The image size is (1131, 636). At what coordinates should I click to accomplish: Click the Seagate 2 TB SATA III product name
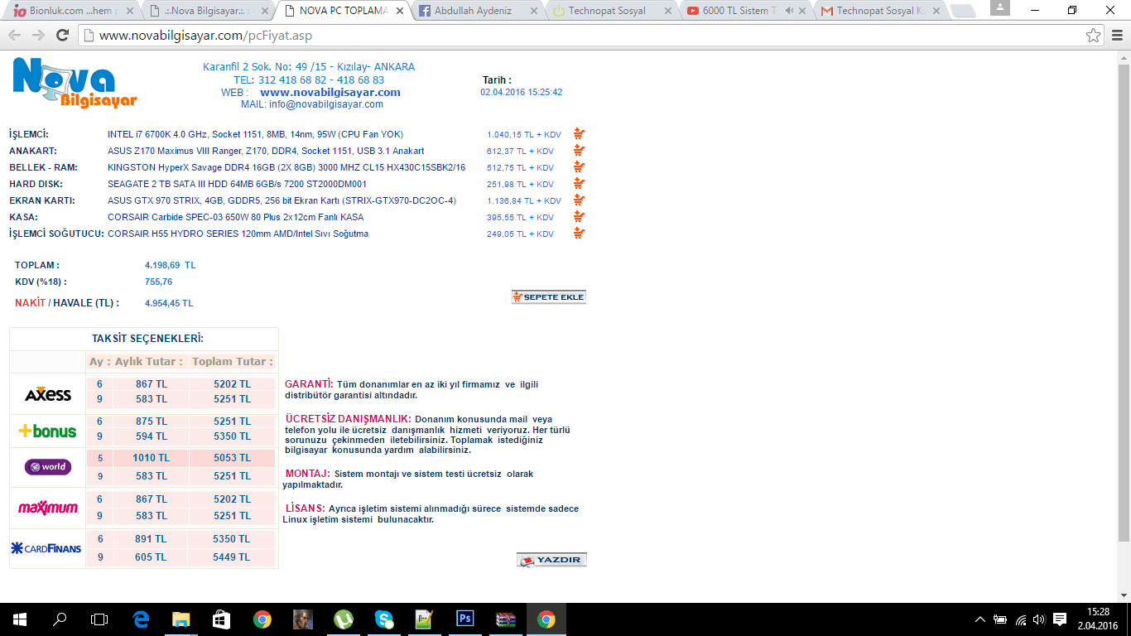(237, 184)
